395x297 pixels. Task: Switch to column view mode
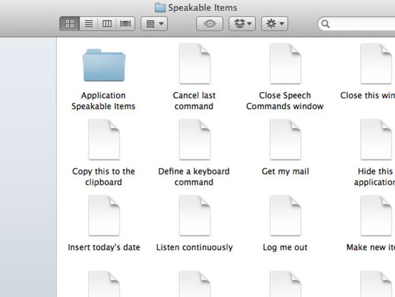click(107, 24)
